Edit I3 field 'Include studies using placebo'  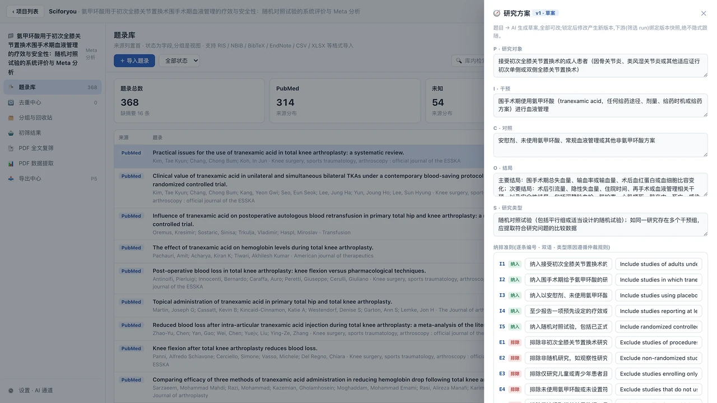658,296
